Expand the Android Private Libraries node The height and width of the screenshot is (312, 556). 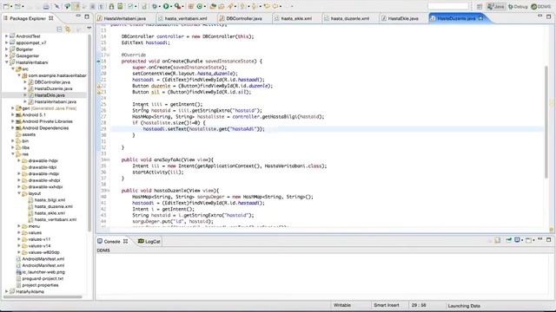(13, 121)
